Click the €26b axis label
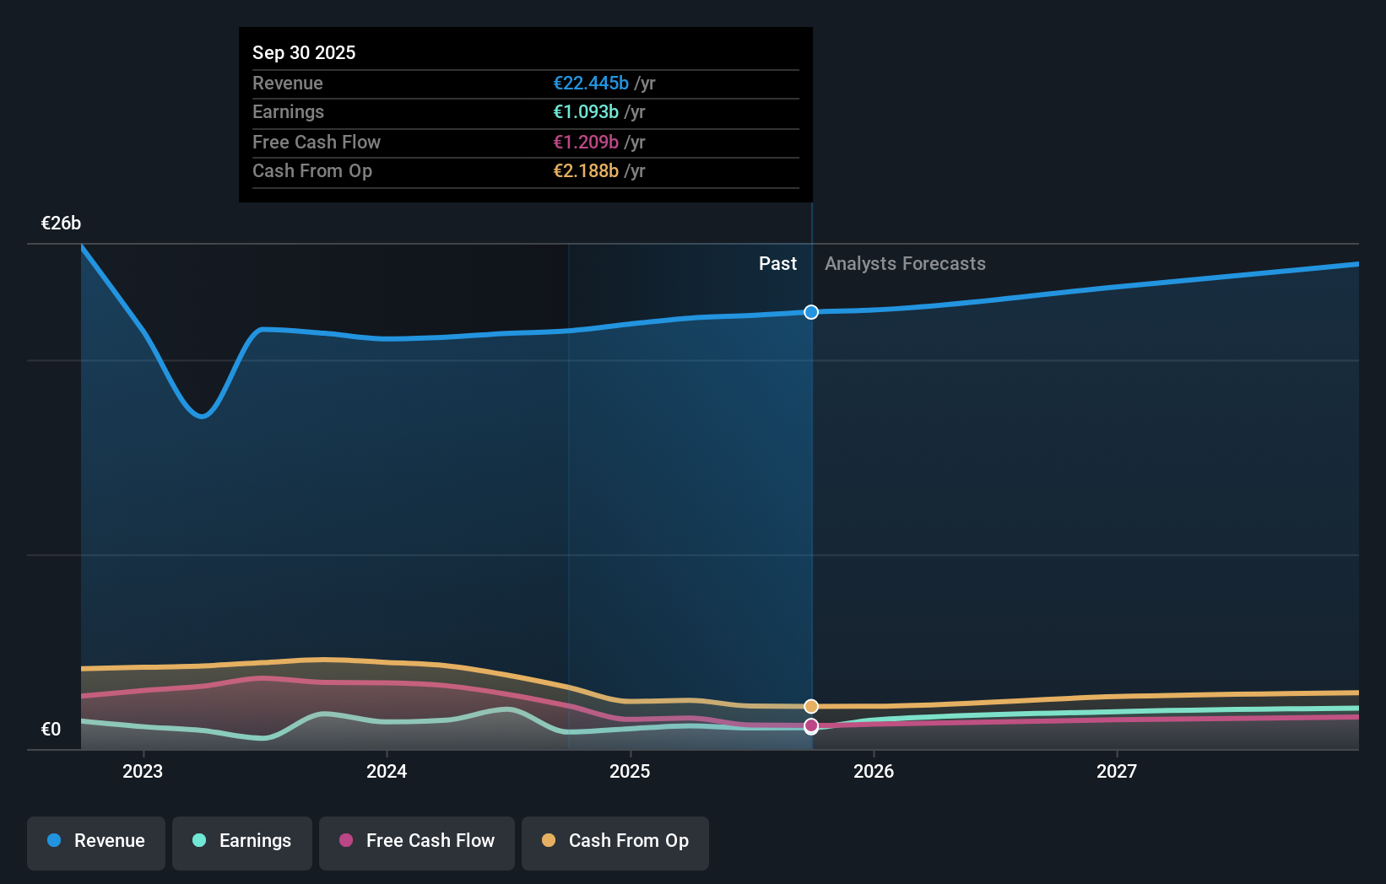The width and height of the screenshot is (1386, 884). 60,224
